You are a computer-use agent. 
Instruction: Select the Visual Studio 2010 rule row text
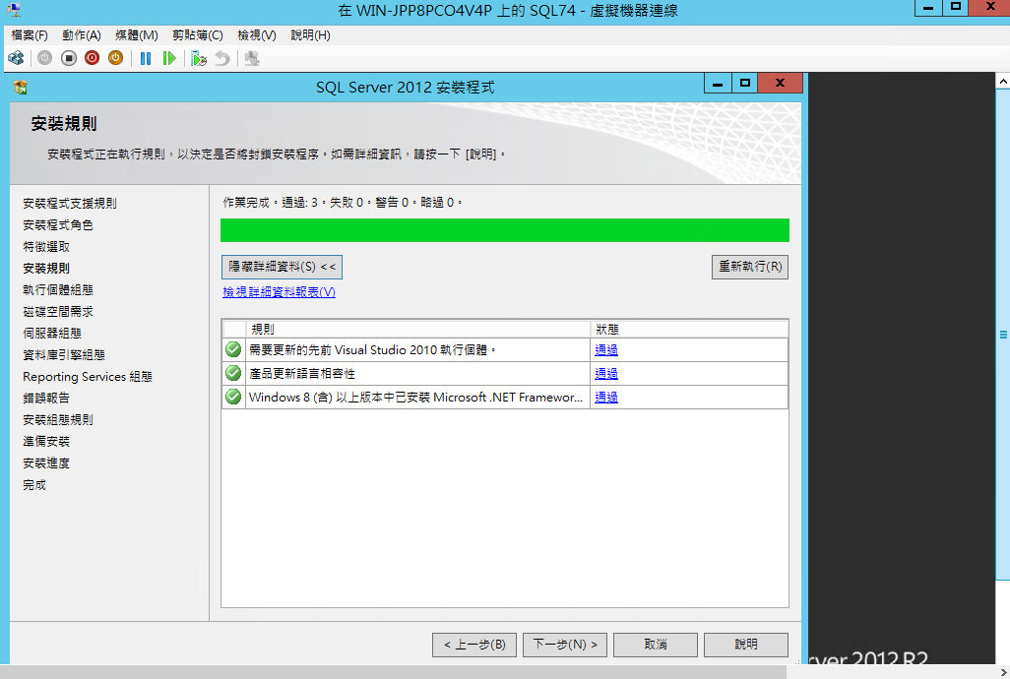click(x=372, y=350)
